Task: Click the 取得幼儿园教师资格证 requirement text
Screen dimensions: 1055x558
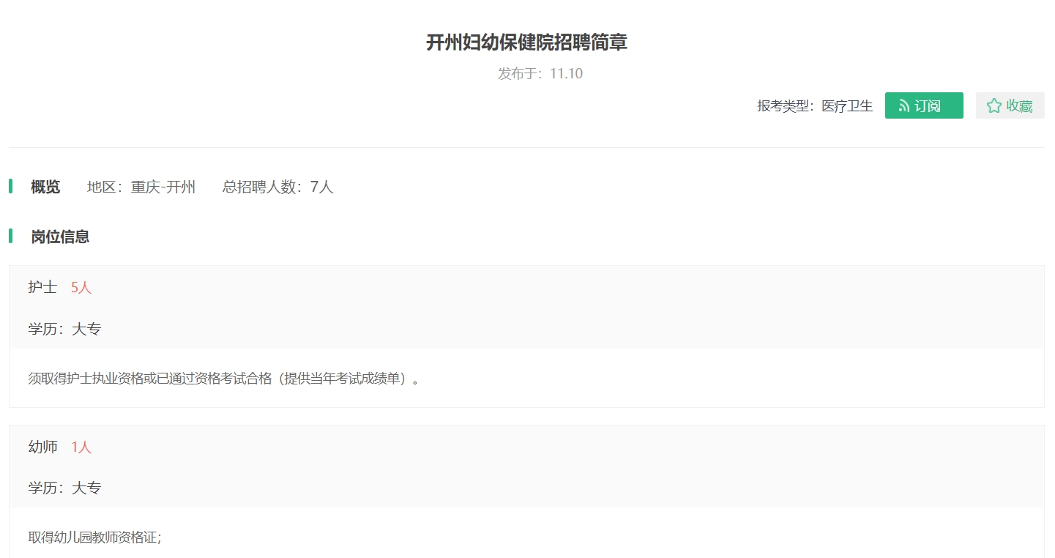Action: 94,537
